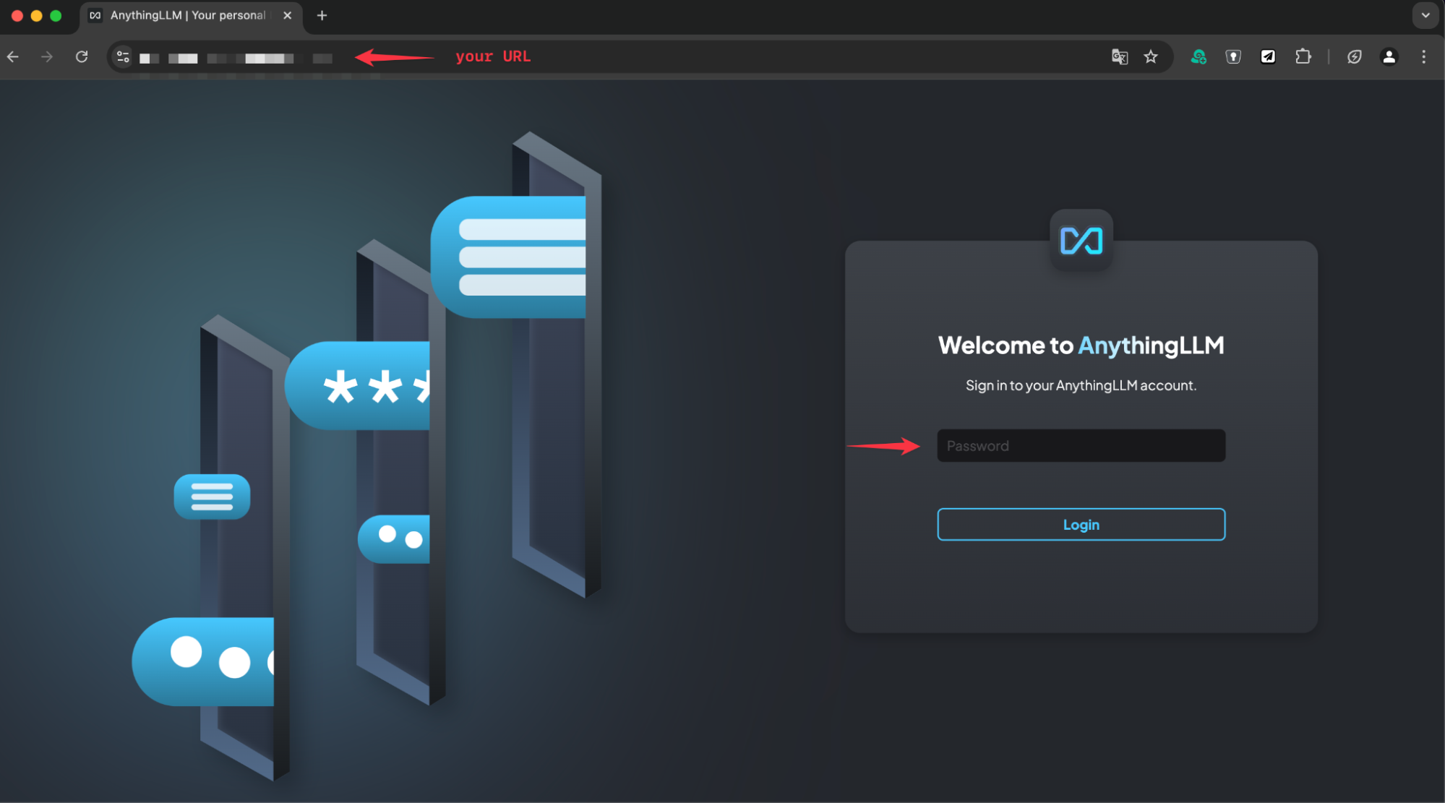Open a new tab with the plus button
Image resolution: width=1445 pixels, height=803 pixels.
coord(322,15)
